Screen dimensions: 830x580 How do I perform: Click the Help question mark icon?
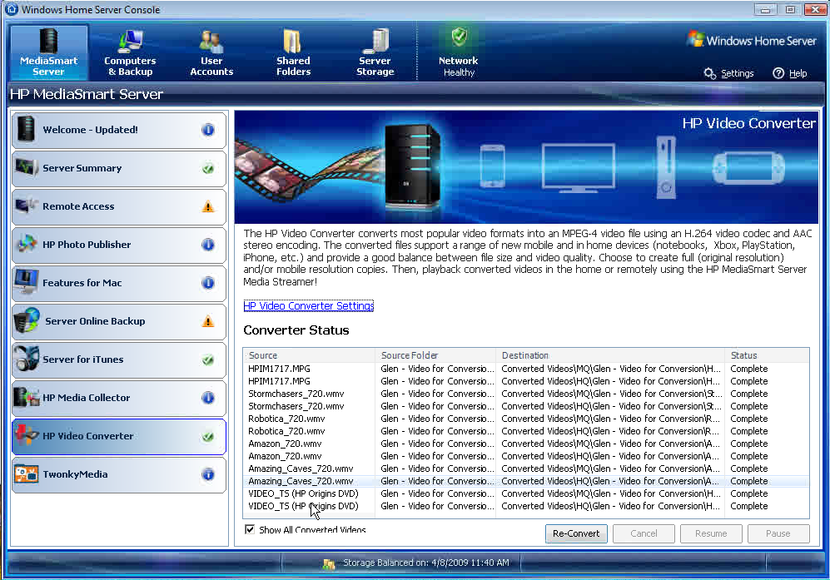[778, 73]
